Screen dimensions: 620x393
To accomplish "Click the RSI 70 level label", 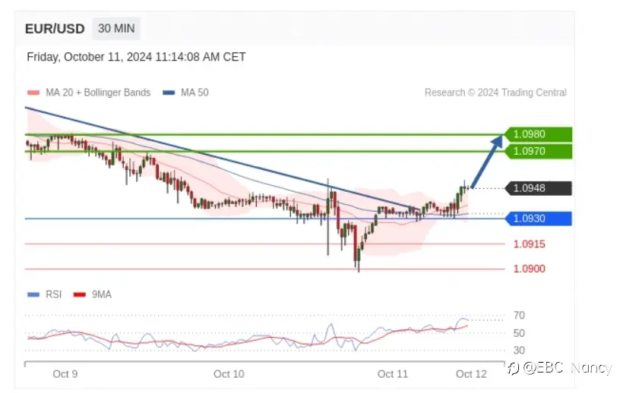I will pyautogui.click(x=519, y=316).
